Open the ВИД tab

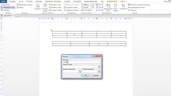[102, 2]
